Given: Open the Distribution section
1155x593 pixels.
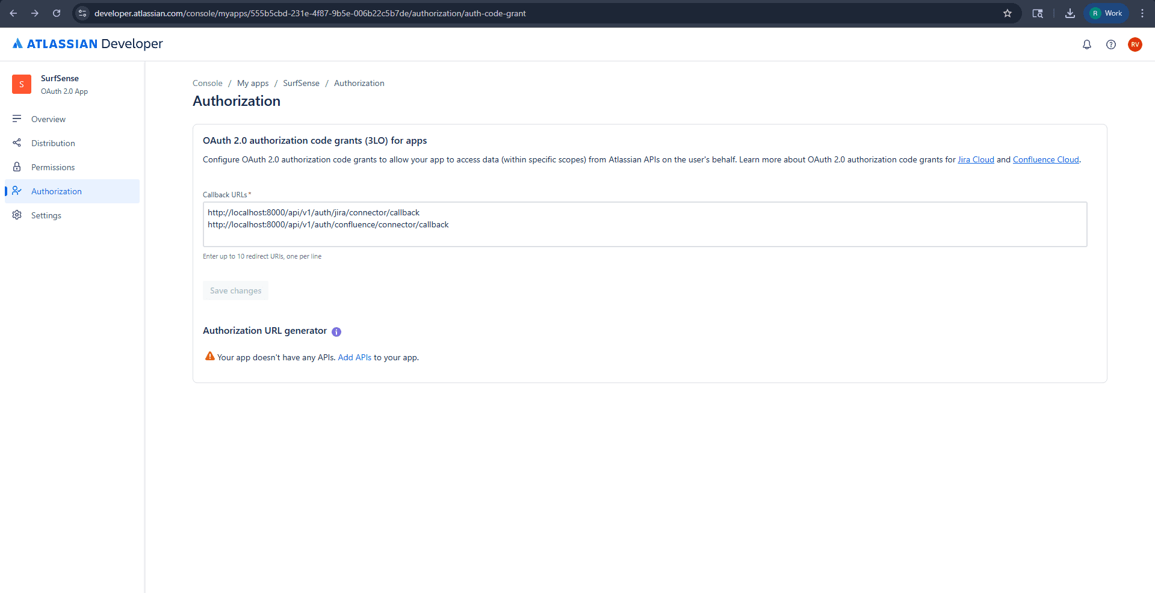Looking at the screenshot, I should pos(52,143).
